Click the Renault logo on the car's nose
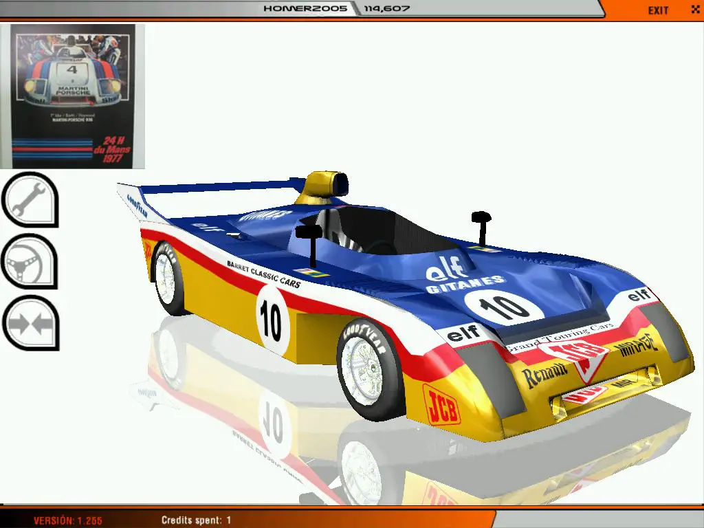 coord(544,376)
